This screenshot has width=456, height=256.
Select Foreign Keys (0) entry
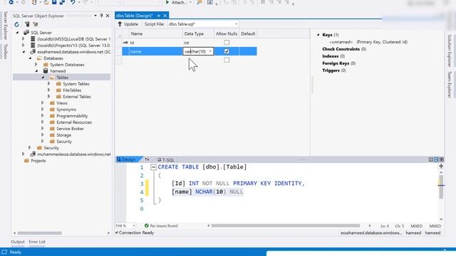[x=339, y=63]
